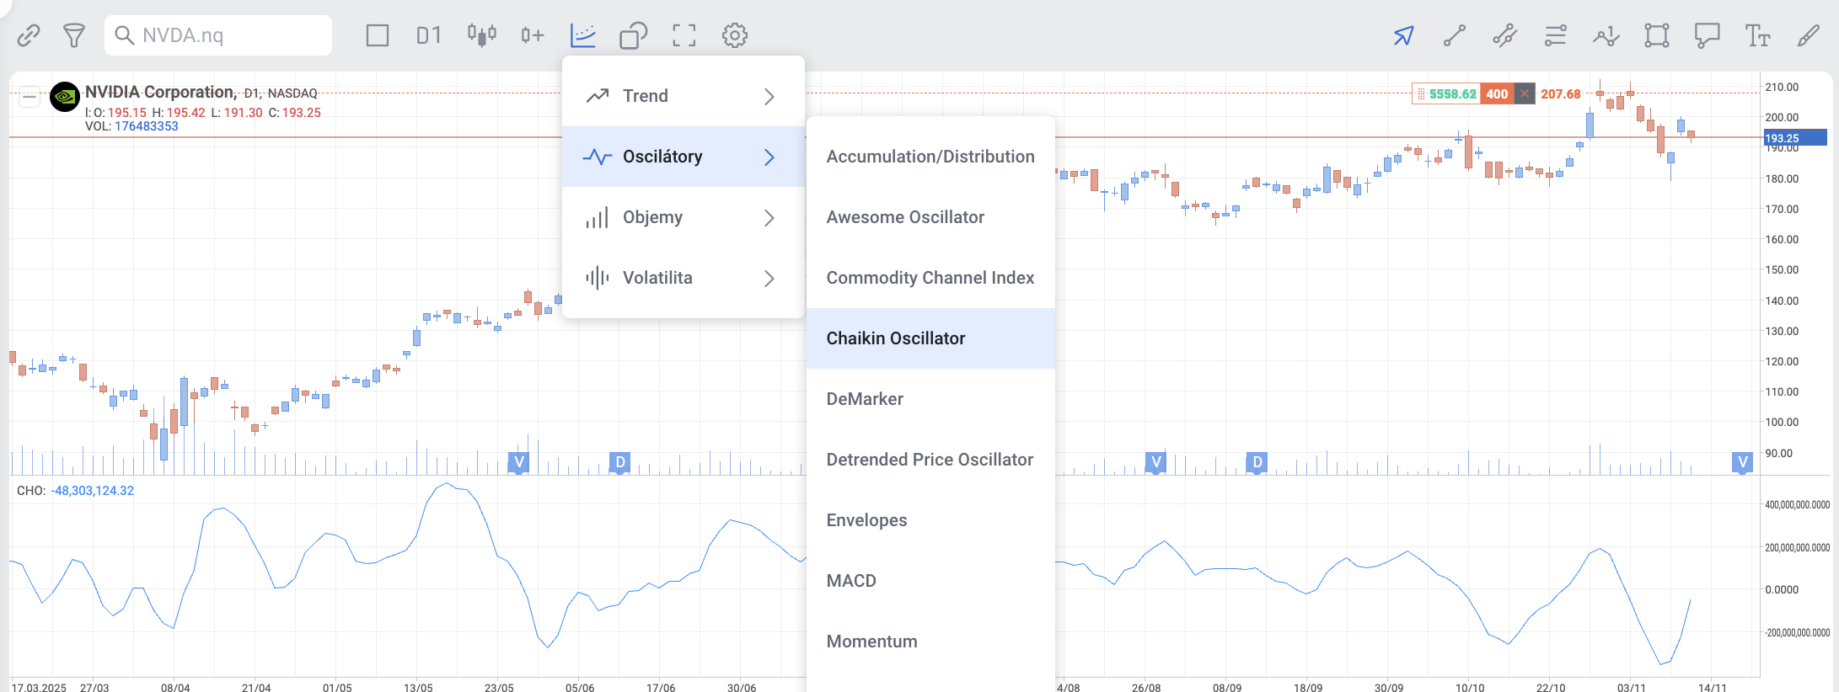Select the trend line drawing tool
This screenshot has height=692, width=1839.
1455,35
